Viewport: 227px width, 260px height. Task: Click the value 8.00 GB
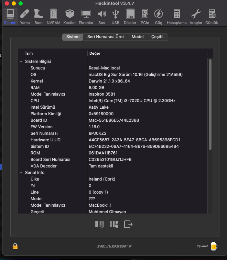[97, 88]
